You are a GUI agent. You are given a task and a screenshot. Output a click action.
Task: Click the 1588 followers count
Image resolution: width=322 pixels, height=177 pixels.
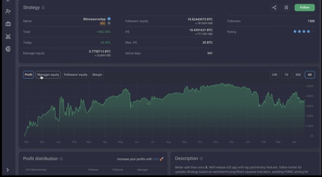311,21
